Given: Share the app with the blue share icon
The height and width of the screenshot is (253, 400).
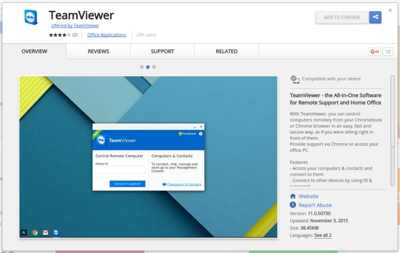Looking at the screenshot, I should [x=375, y=17].
